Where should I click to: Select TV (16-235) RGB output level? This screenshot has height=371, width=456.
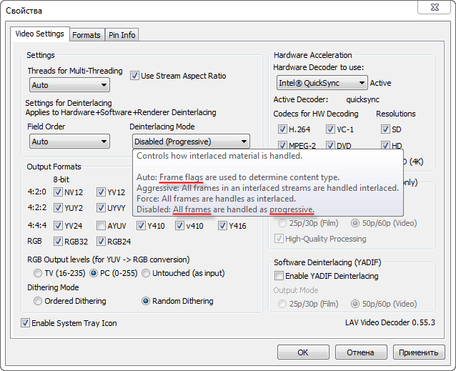coord(39,273)
